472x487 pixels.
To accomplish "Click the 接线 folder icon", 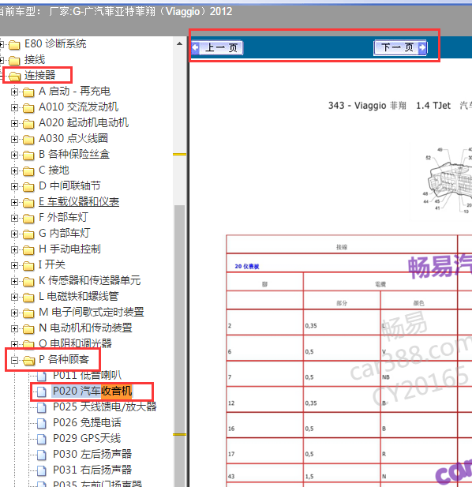I will pos(14,61).
